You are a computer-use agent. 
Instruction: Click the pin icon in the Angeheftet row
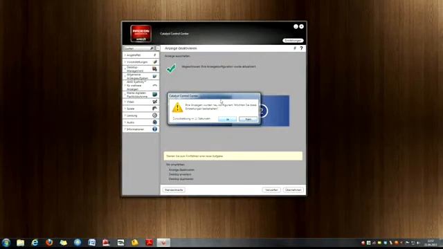point(155,55)
